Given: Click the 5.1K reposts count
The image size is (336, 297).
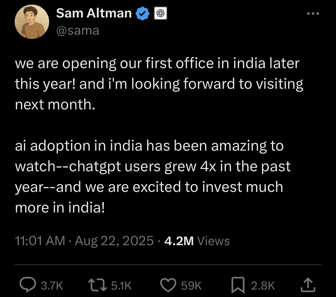Looking at the screenshot, I should click(121, 286).
